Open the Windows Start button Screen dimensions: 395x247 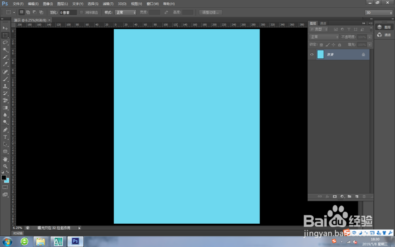[x=7, y=242]
